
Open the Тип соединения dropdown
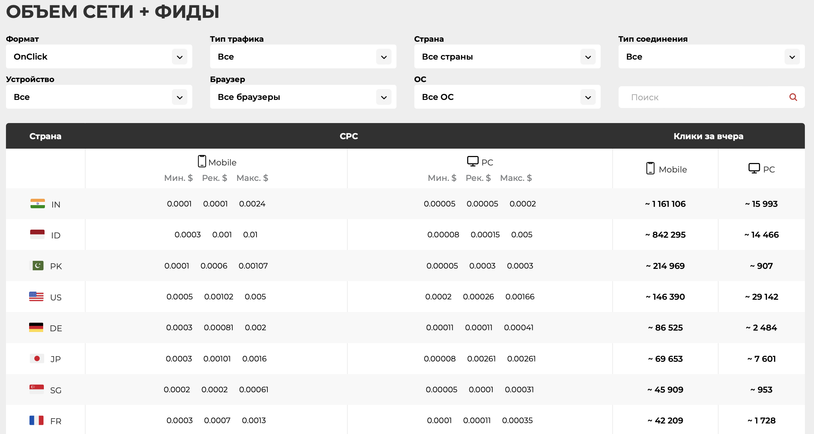(712, 56)
